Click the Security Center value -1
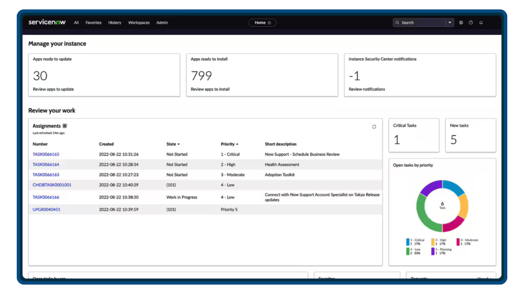524x294 pixels. click(x=354, y=76)
